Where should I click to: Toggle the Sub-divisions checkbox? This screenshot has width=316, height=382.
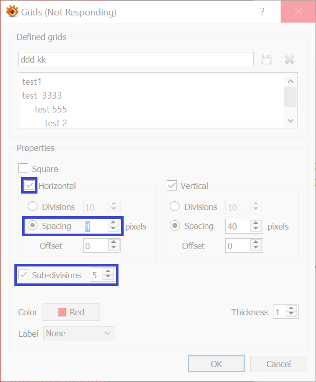coord(23,275)
